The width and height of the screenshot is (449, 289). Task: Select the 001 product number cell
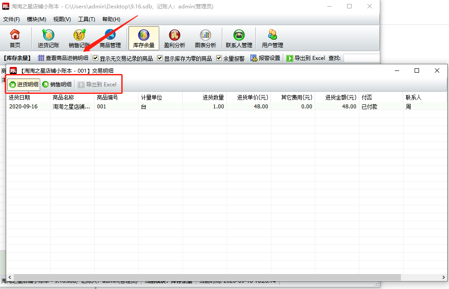116,107
